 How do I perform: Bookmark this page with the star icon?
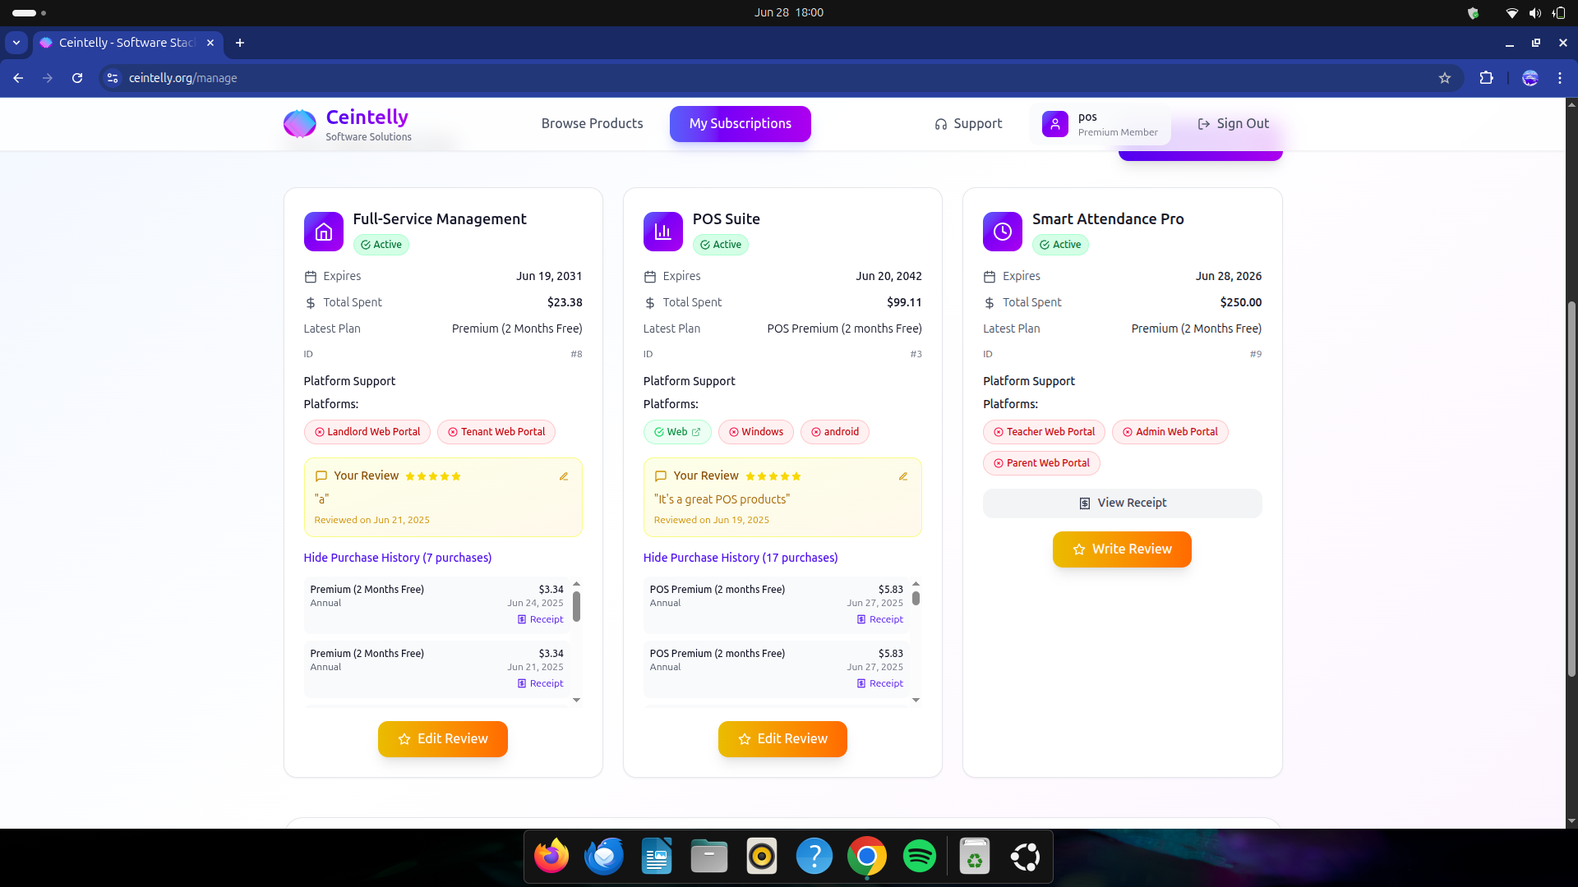pos(1445,78)
